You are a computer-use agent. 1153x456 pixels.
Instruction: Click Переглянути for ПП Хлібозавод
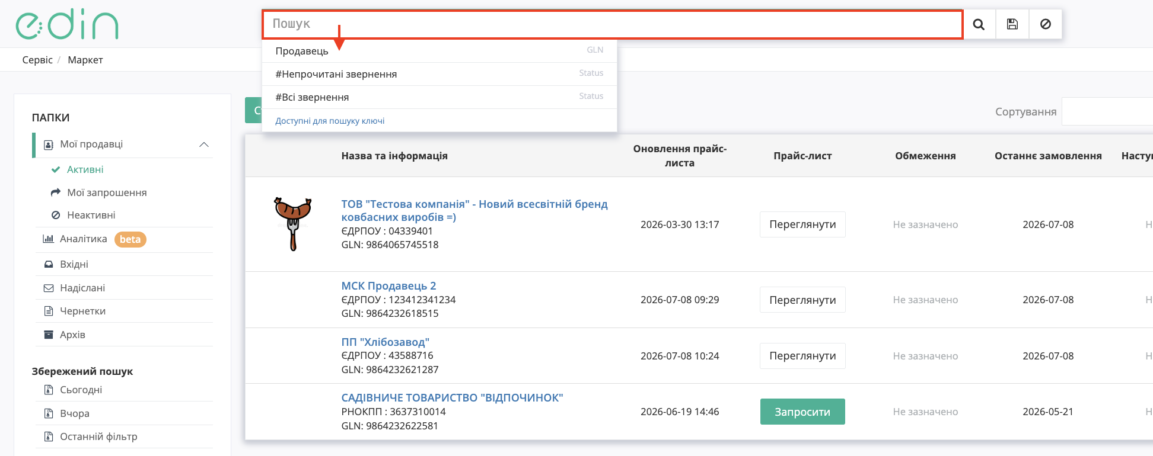point(802,356)
